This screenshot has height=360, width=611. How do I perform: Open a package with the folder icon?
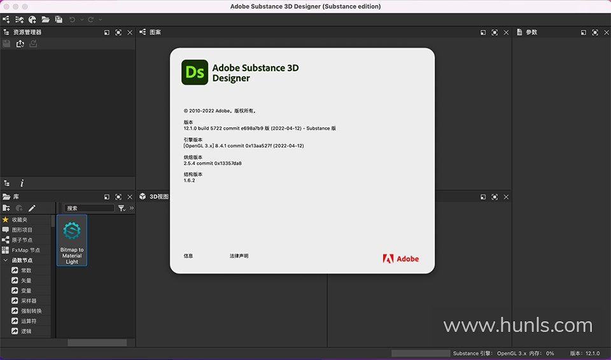tap(46, 20)
